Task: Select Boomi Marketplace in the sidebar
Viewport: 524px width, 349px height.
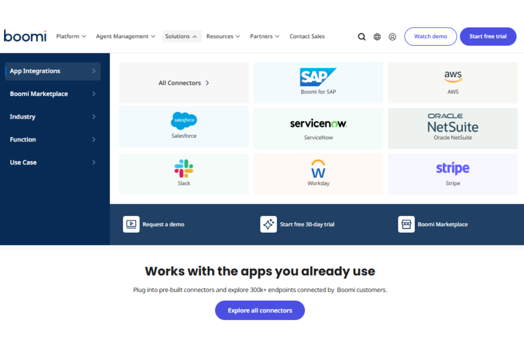Action: pos(53,94)
